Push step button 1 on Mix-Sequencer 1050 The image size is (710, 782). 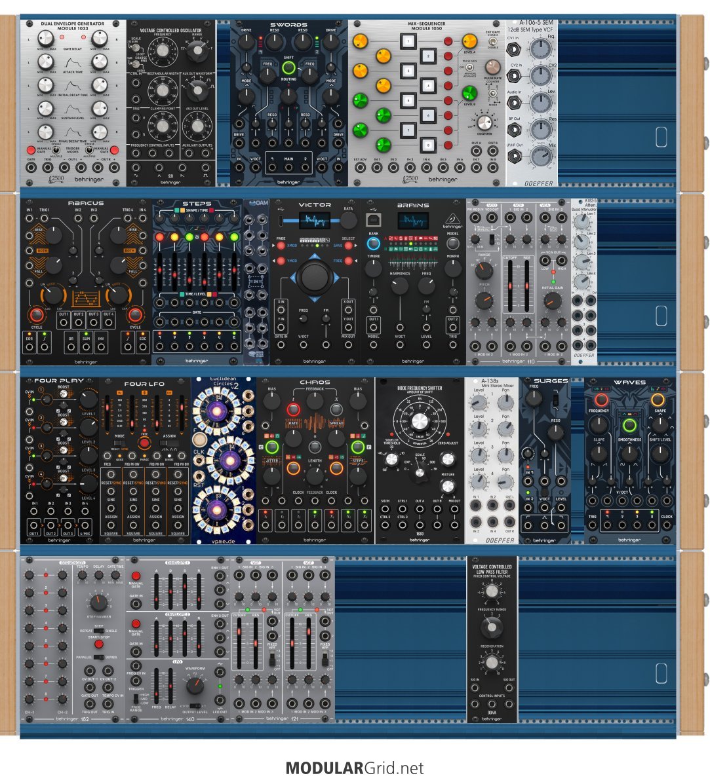click(408, 41)
